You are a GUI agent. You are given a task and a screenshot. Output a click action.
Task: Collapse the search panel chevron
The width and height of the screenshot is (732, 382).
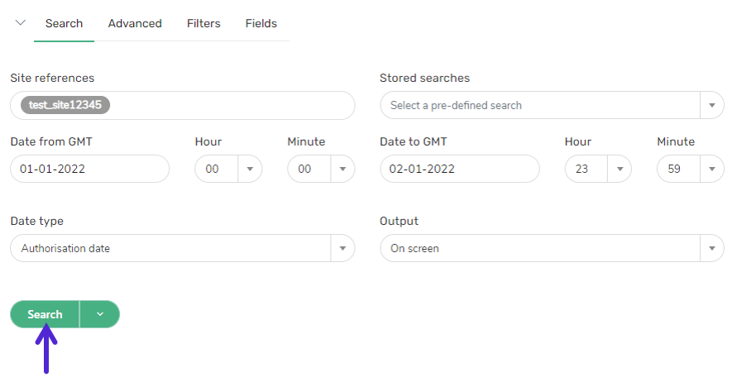pos(21,23)
